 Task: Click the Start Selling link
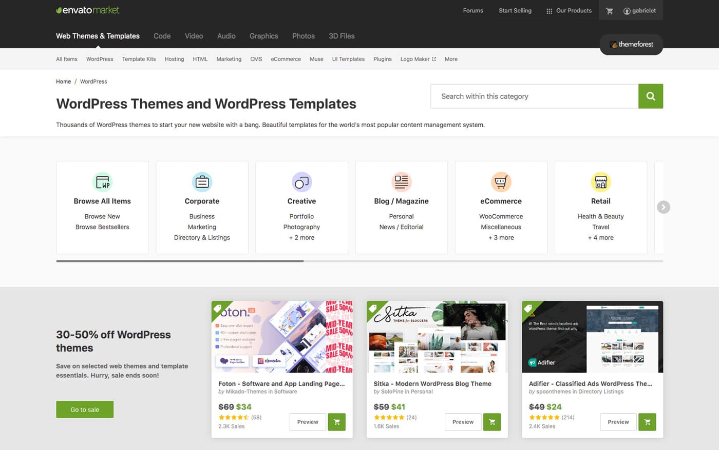tap(515, 11)
